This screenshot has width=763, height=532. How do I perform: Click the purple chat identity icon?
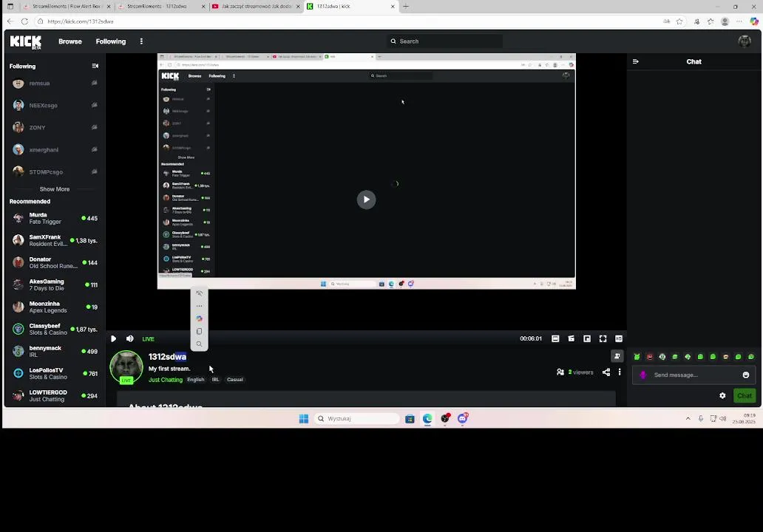click(x=642, y=375)
